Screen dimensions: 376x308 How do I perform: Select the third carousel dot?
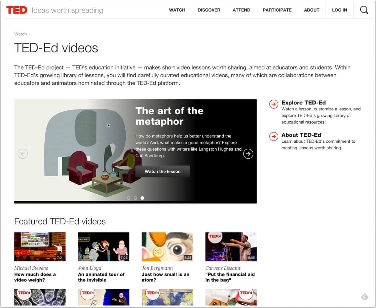point(142,198)
